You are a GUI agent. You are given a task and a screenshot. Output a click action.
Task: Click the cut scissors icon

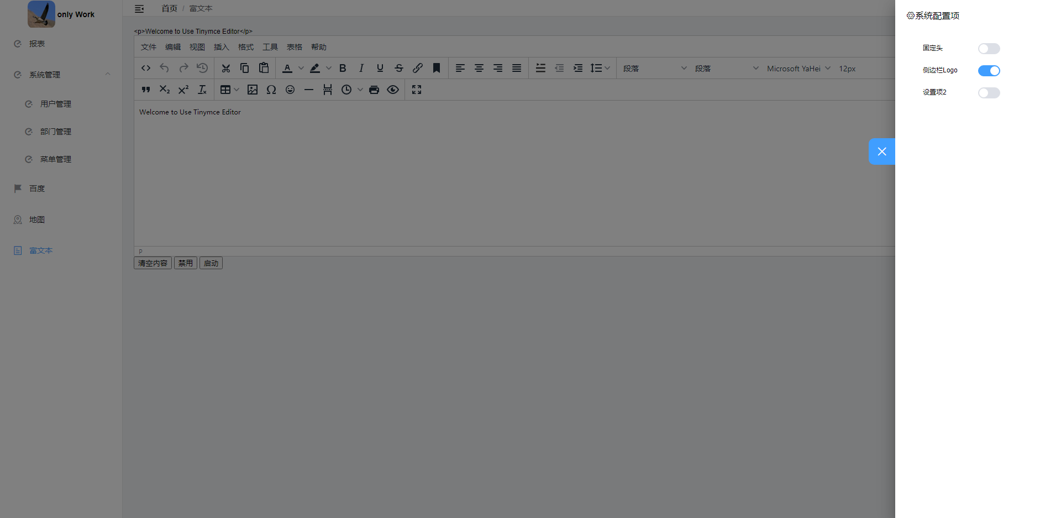pos(225,68)
